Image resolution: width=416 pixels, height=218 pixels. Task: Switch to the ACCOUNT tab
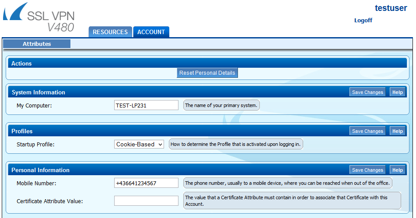(151, 32)
